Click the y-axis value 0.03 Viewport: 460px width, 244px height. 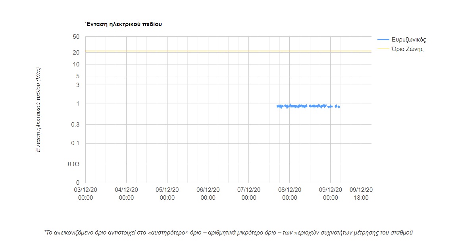coord(74,164)
